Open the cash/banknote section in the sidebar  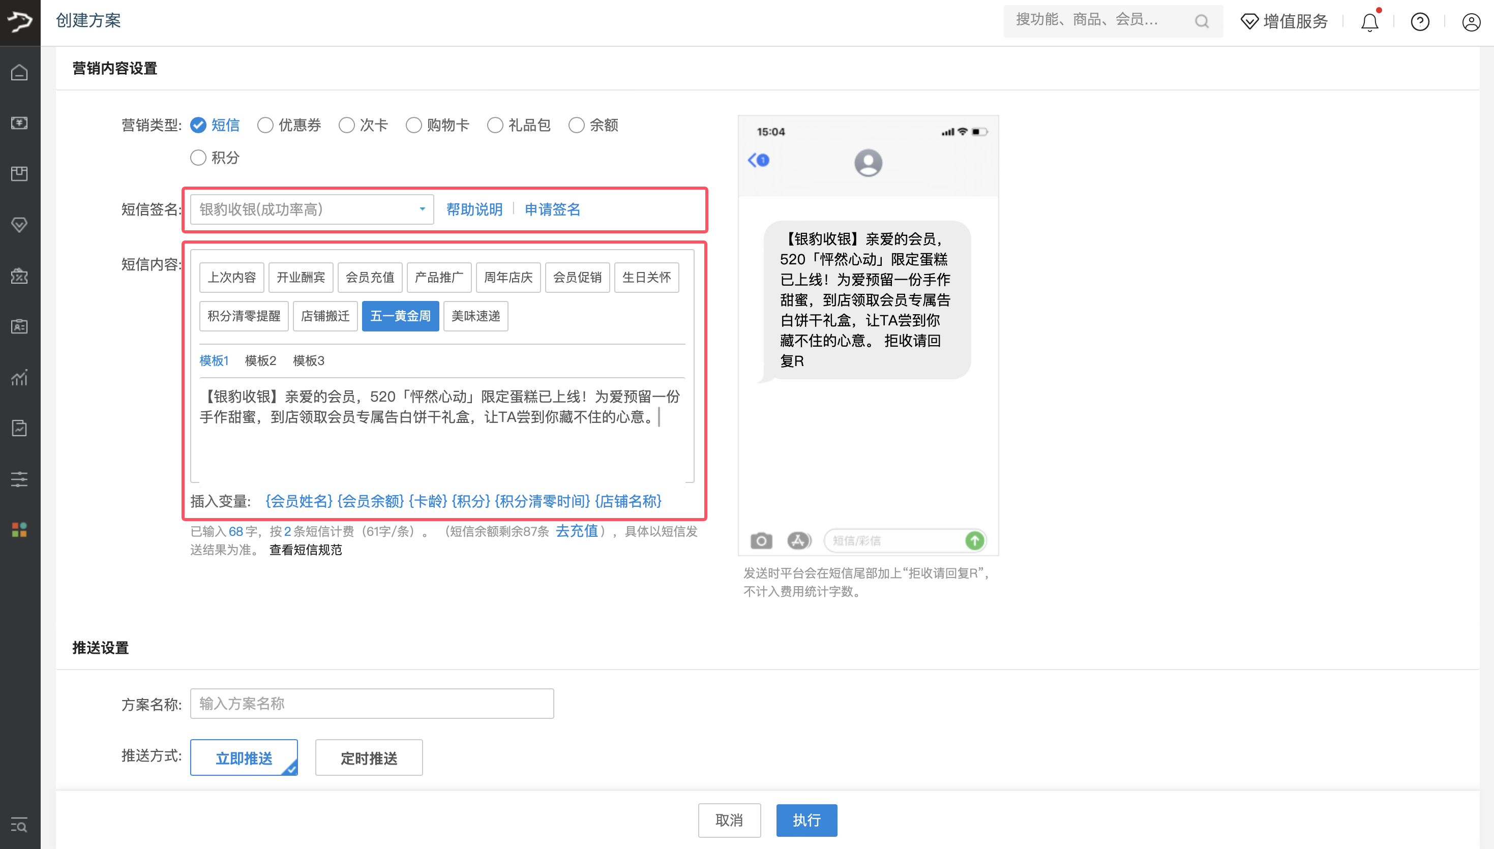click(x=20, y=124)
